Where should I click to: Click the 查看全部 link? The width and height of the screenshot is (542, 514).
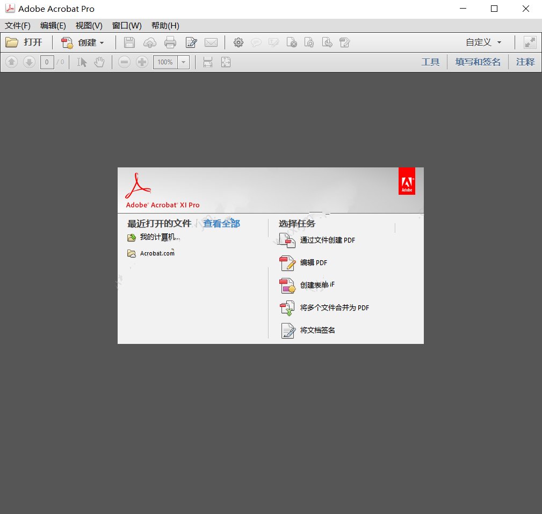click(x=221, y=224)
